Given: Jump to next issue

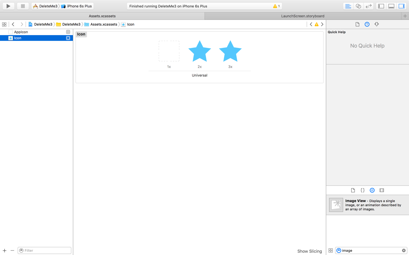Looking at the screenshot, I should click(322, 24).
